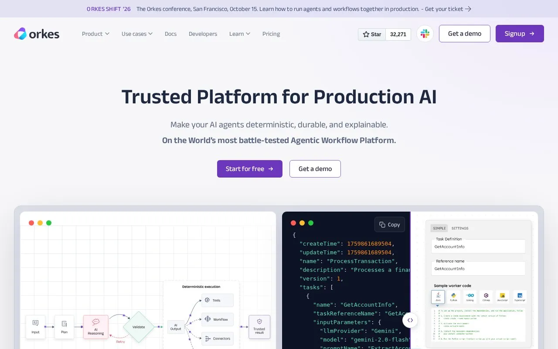Viewport: 558px width, 349px height.
Task: Open the Docs page
Action: tap(170, 34)
